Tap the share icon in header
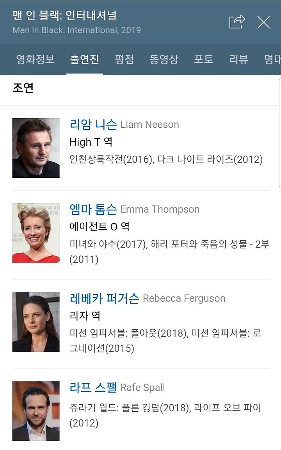Viewport: 281px width, 450px height. point(237,22)
